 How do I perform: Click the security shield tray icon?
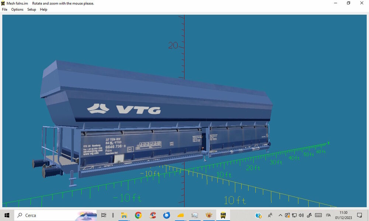(287, 215)
